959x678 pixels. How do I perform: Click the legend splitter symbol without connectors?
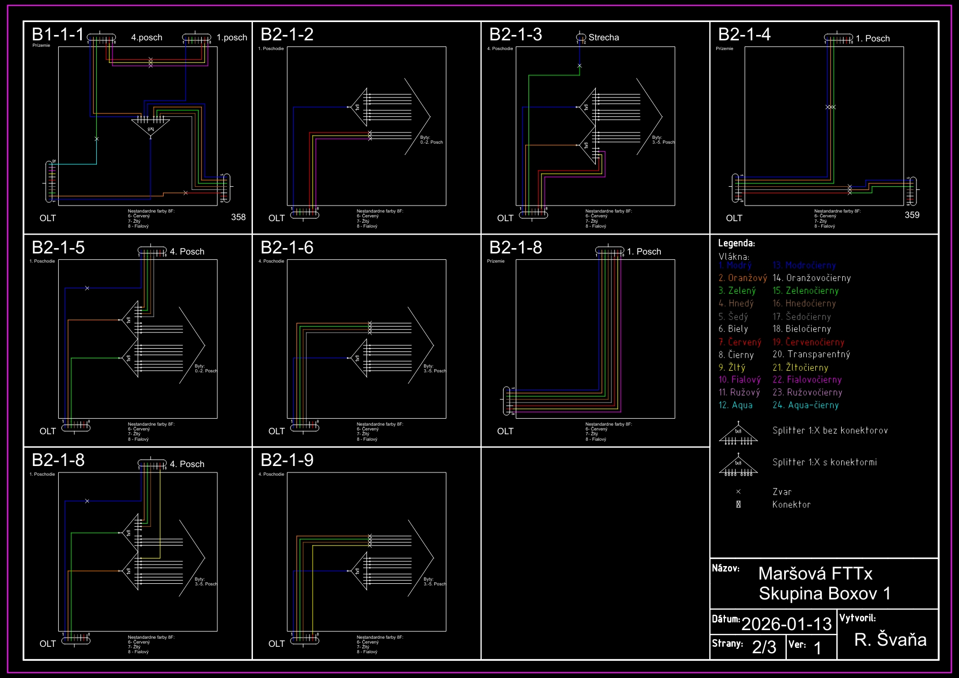click(738, 435)
